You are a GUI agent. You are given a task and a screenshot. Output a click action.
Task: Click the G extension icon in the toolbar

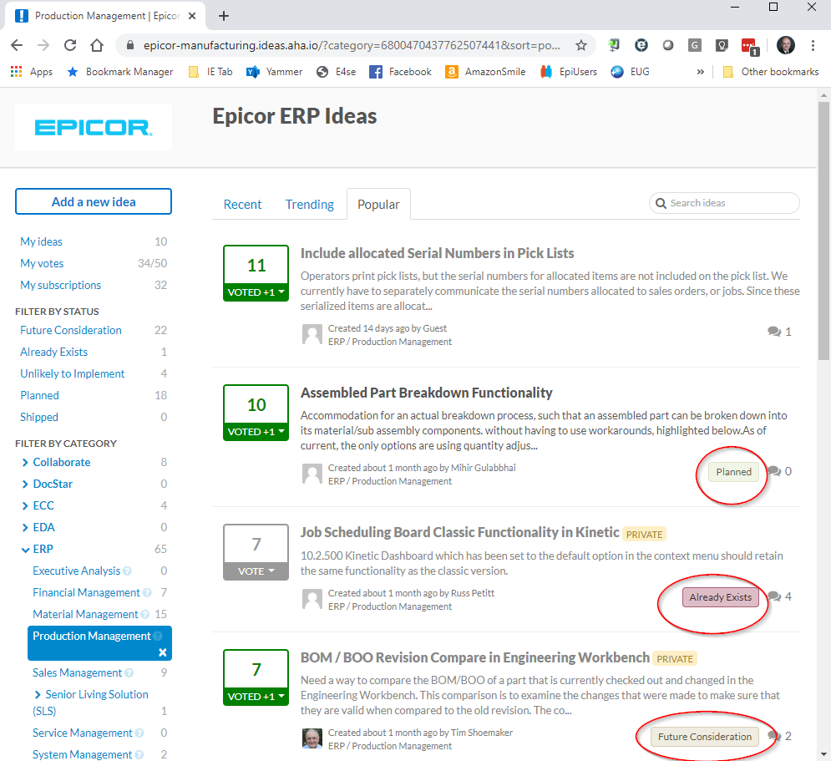coord(694,46)
